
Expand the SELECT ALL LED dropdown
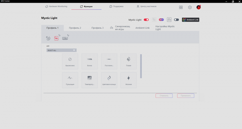pyautogui.click(x=61, y=50)
